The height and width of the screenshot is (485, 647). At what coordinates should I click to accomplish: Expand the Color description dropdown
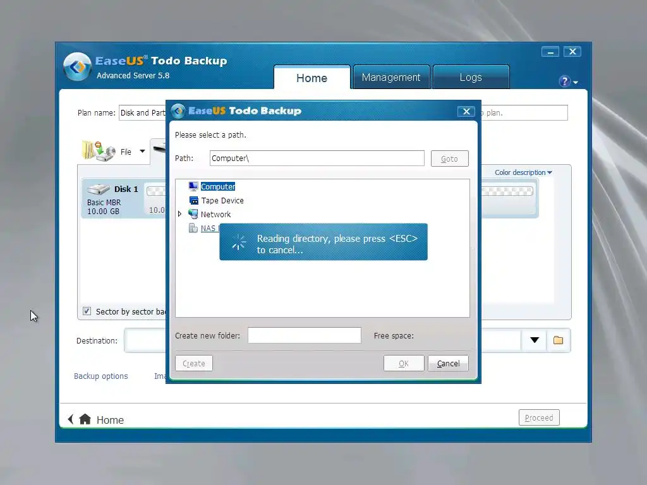523,172
